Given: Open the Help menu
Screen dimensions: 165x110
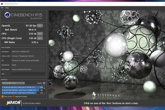Looking at the screenshot, I should (x=7, y=8).
